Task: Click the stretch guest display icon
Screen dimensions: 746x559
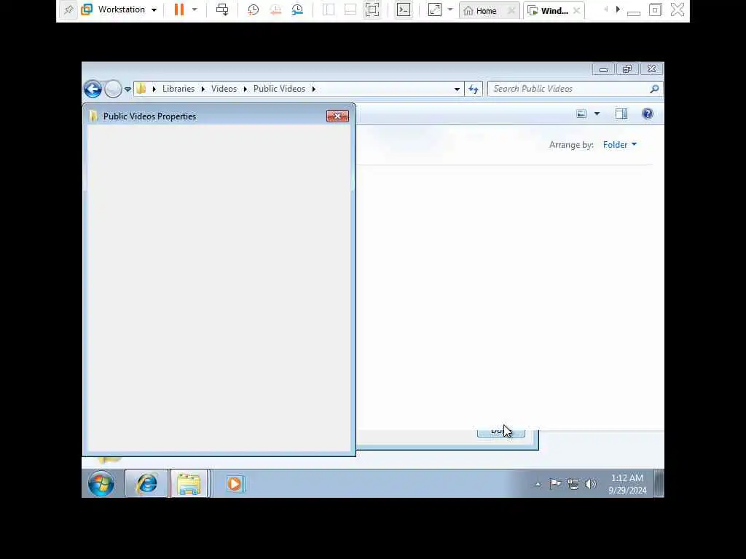Action: pos(435,9)
